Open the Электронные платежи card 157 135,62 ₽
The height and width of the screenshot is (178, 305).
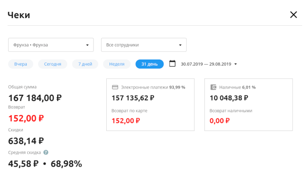[151, 105]
